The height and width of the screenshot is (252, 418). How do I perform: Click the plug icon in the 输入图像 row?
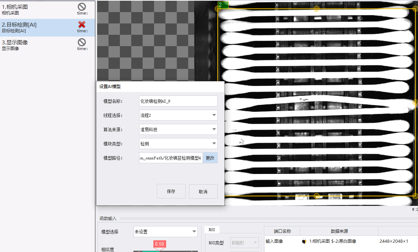[304, 241]
